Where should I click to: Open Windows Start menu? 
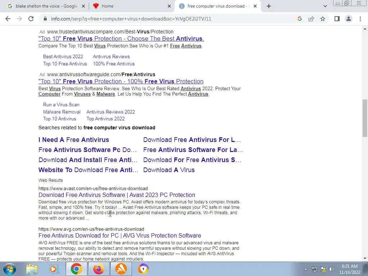[10, 269]
